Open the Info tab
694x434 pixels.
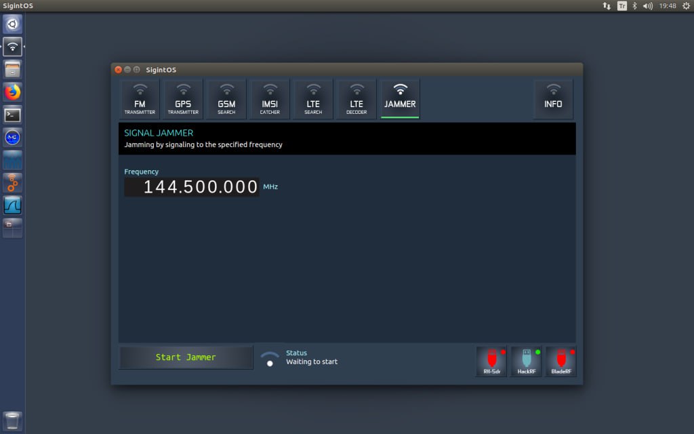click(553, 99)
